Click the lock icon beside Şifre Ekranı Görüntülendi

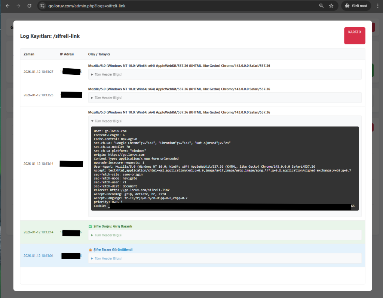point(90,250)
